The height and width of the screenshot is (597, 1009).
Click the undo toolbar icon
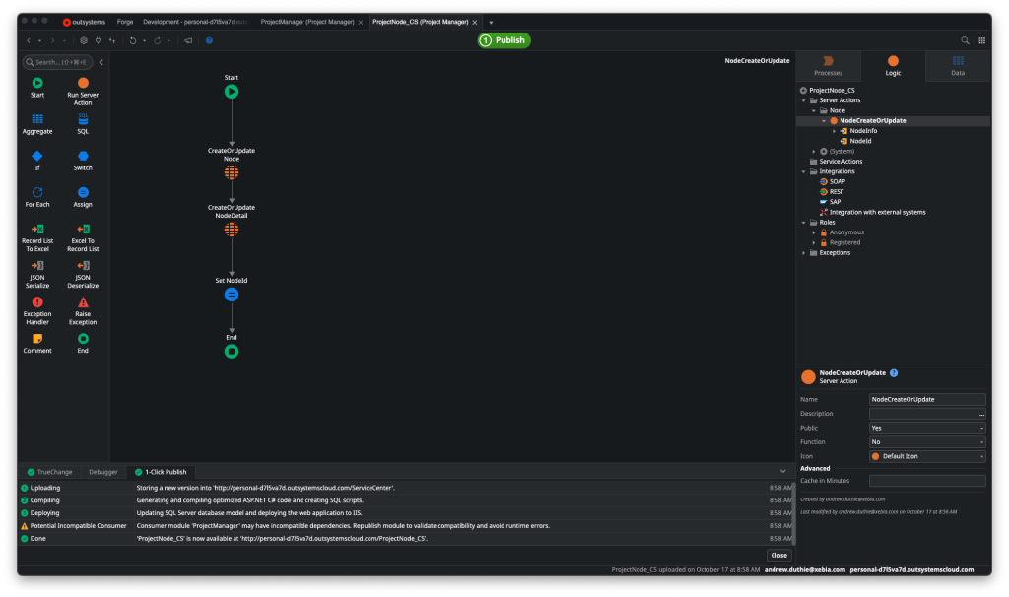(133, 40)
